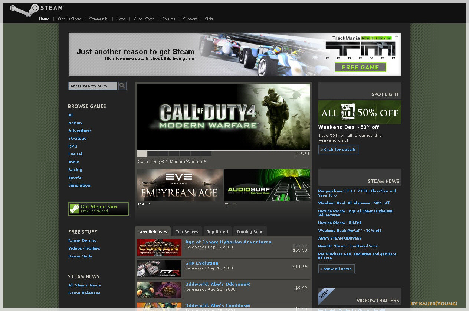Viewport: 469px width, 311px height.
Task: Open Oddworld: Abe's Oddysee title link
Action: click(218, 284)
